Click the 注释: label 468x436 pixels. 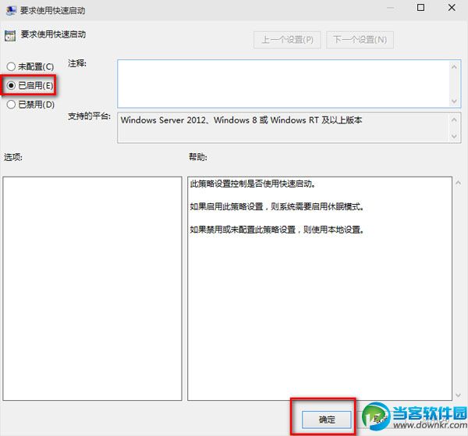(77, 63)
